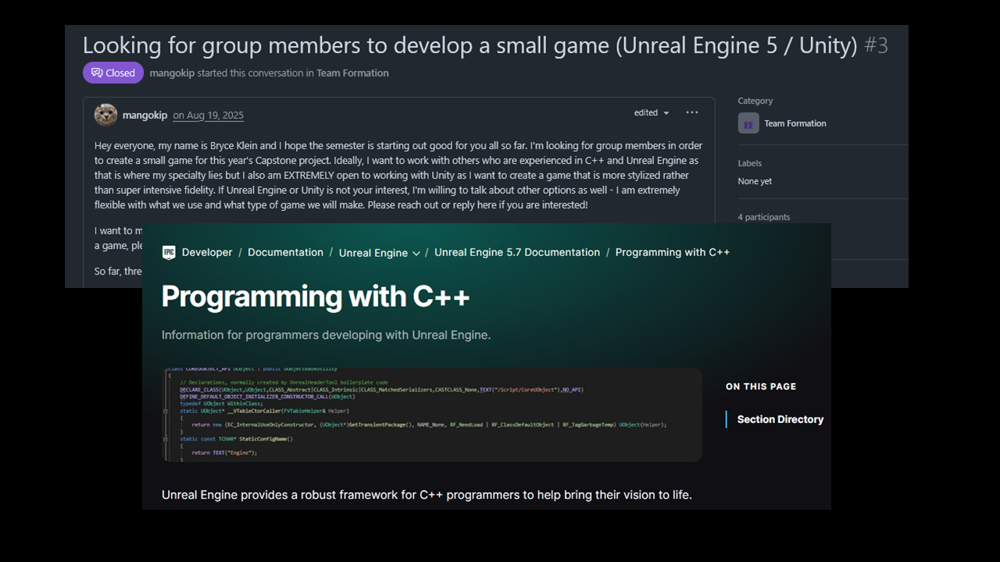Click 'Information for programmers developing with Unreal Engine.'

[x=326, y=335]
